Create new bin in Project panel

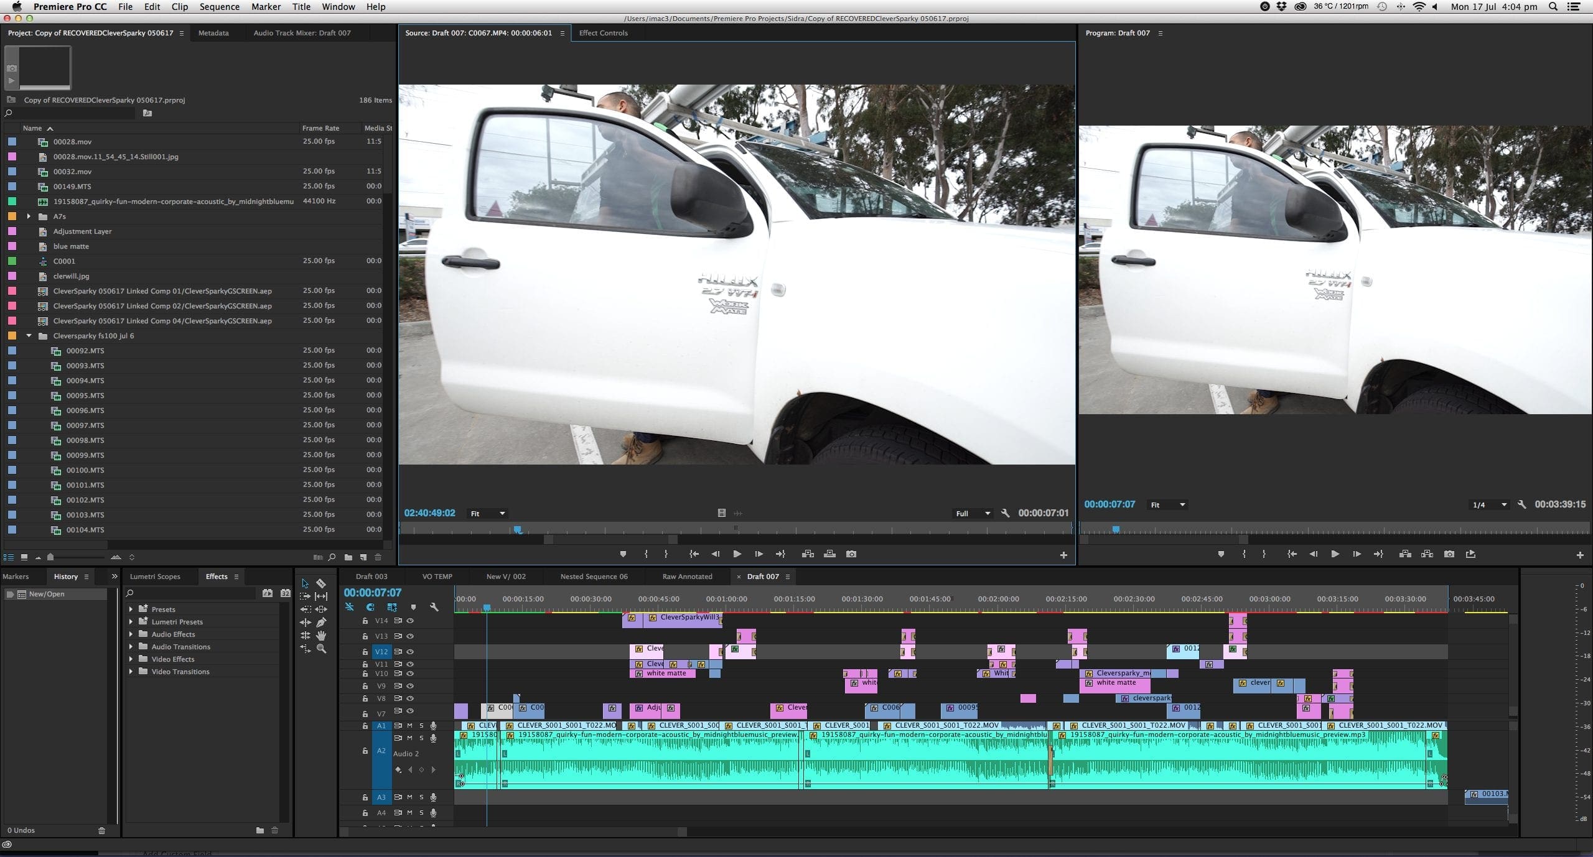tap(348, 557)
